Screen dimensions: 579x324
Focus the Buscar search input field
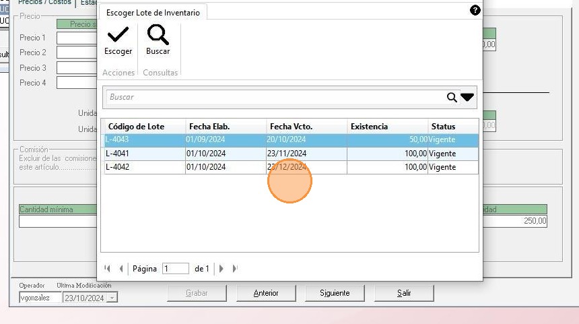click(x=275, y=97)
